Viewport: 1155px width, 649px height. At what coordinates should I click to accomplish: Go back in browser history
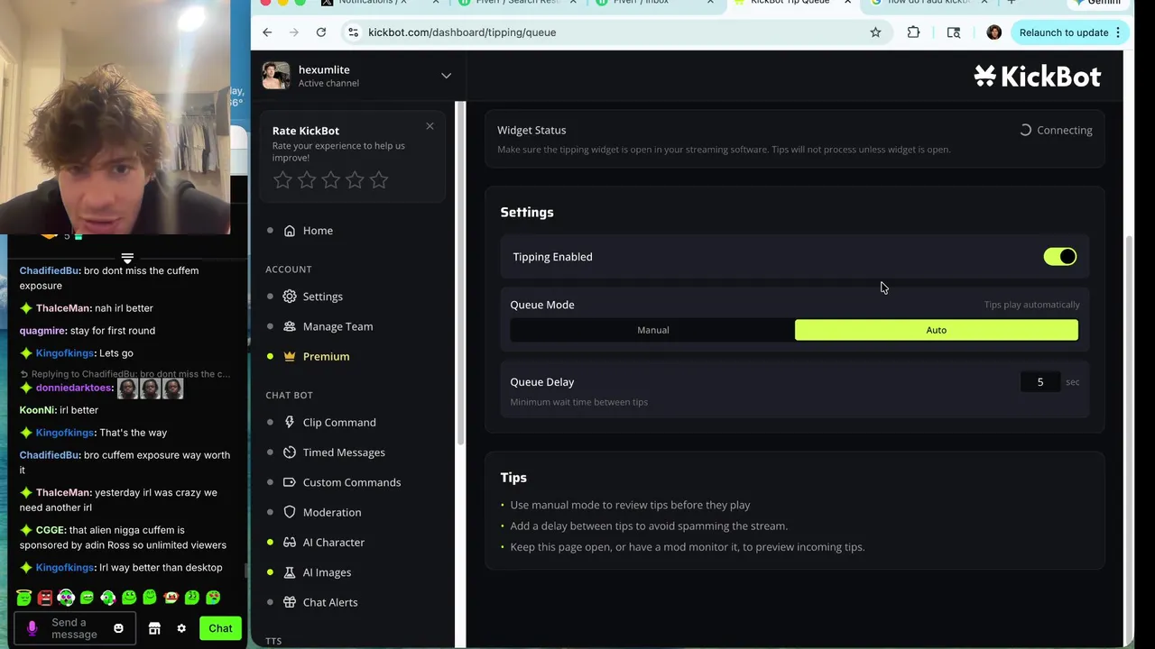[x=267, y=32]
